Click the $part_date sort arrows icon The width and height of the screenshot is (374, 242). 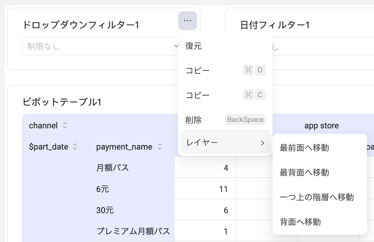[x=75, y=147]
